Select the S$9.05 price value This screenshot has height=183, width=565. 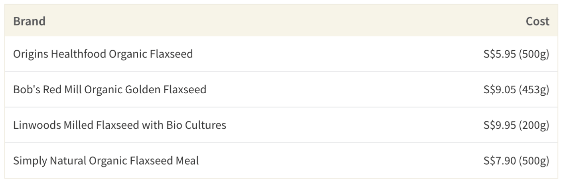pos(500,89)
